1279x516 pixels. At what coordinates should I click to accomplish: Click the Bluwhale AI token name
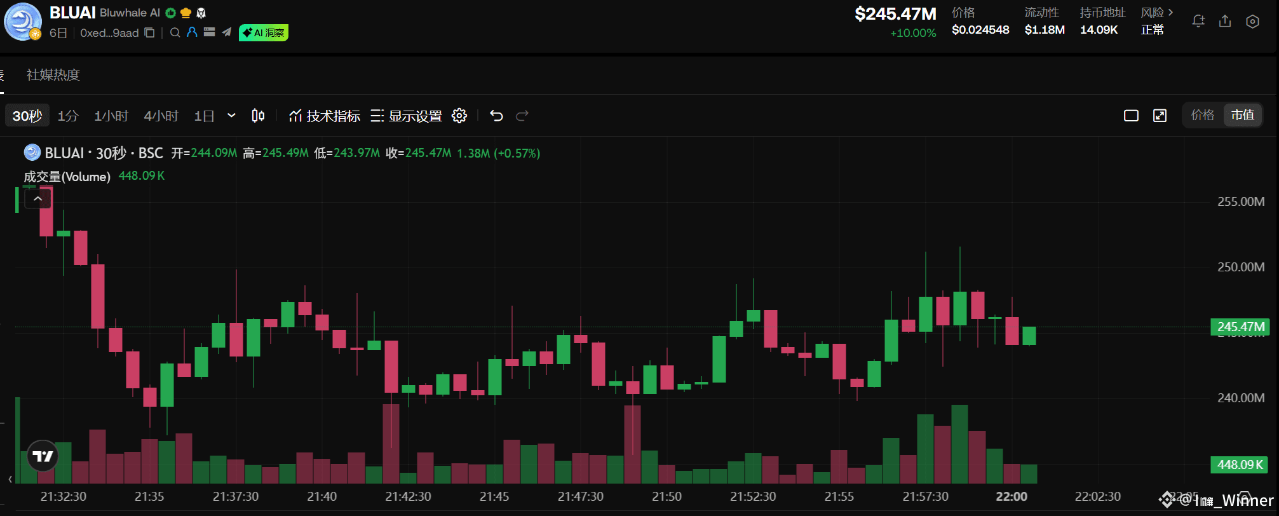[x=130, y=13]
